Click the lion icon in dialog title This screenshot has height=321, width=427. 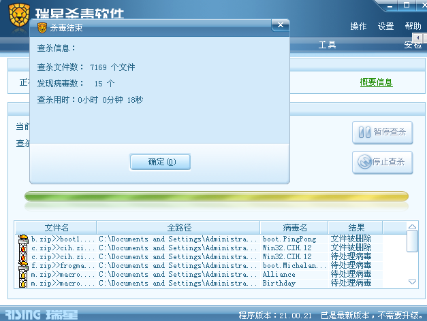click(x=42, y=28)
